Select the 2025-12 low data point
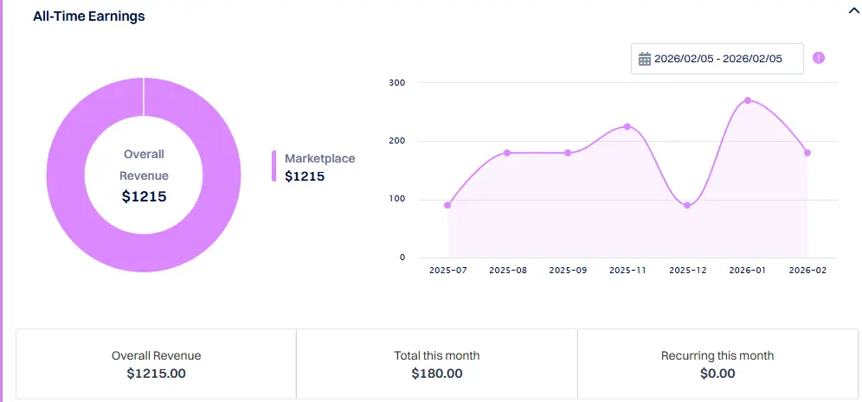The image size is (862, 402). pyautogui.click(x=687, y=206)
